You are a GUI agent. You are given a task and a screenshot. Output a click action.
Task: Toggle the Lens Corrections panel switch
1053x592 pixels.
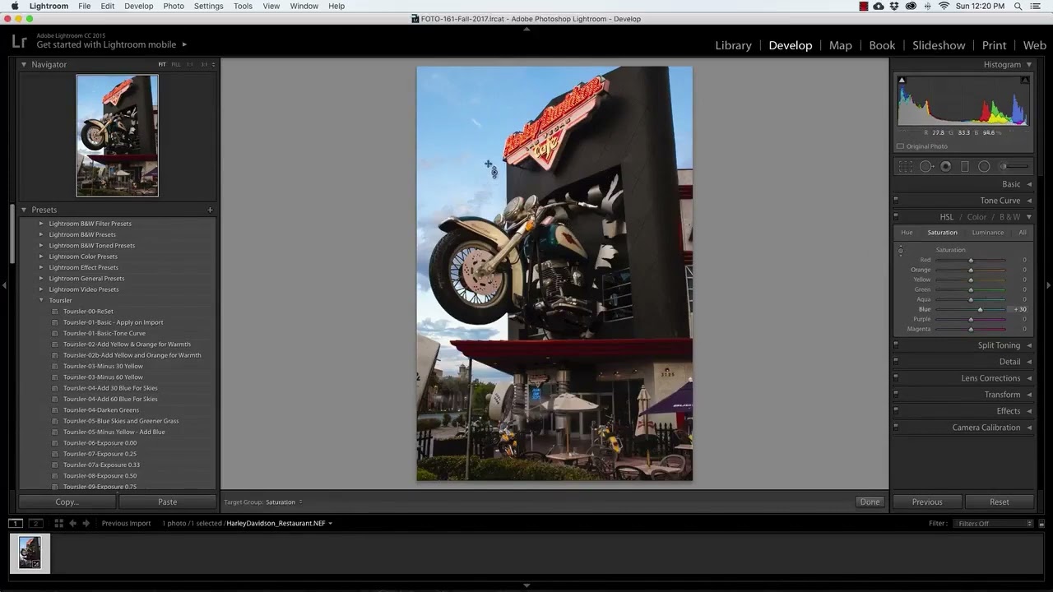click(x=896, y=378)
